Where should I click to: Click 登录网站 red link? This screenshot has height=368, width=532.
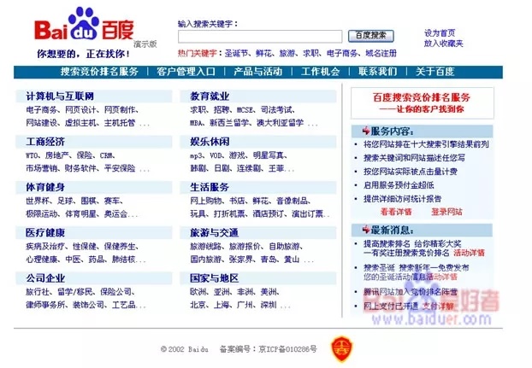[446, 212]
